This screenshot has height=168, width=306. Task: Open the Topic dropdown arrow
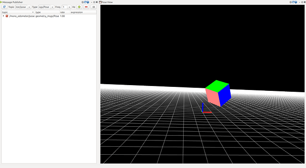29,7
